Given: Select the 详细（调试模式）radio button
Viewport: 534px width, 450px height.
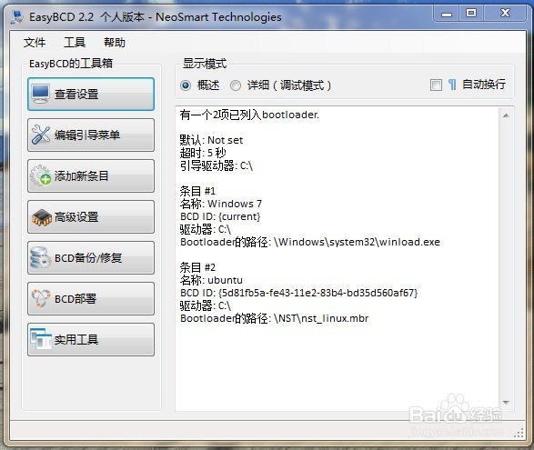Looking at the screenshot, I should (236, 85).
